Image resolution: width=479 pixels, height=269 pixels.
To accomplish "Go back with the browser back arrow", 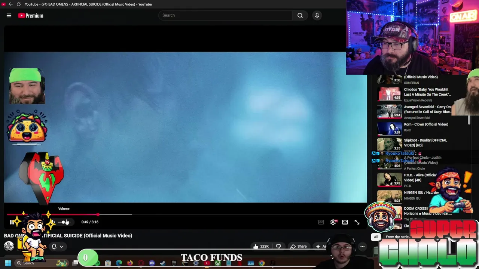I will tap(10, 4).
